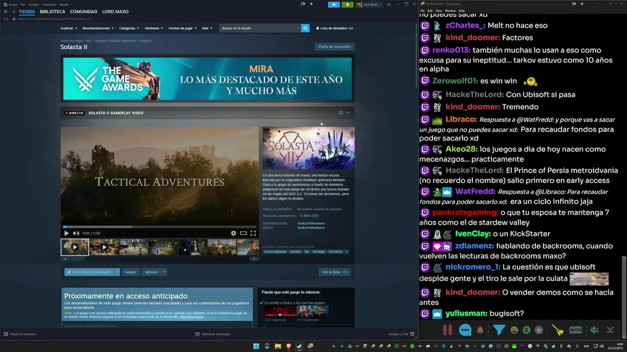Go back with Steam back arrow
The height and width of the screenshot is (352, 627).
(5, 11)
